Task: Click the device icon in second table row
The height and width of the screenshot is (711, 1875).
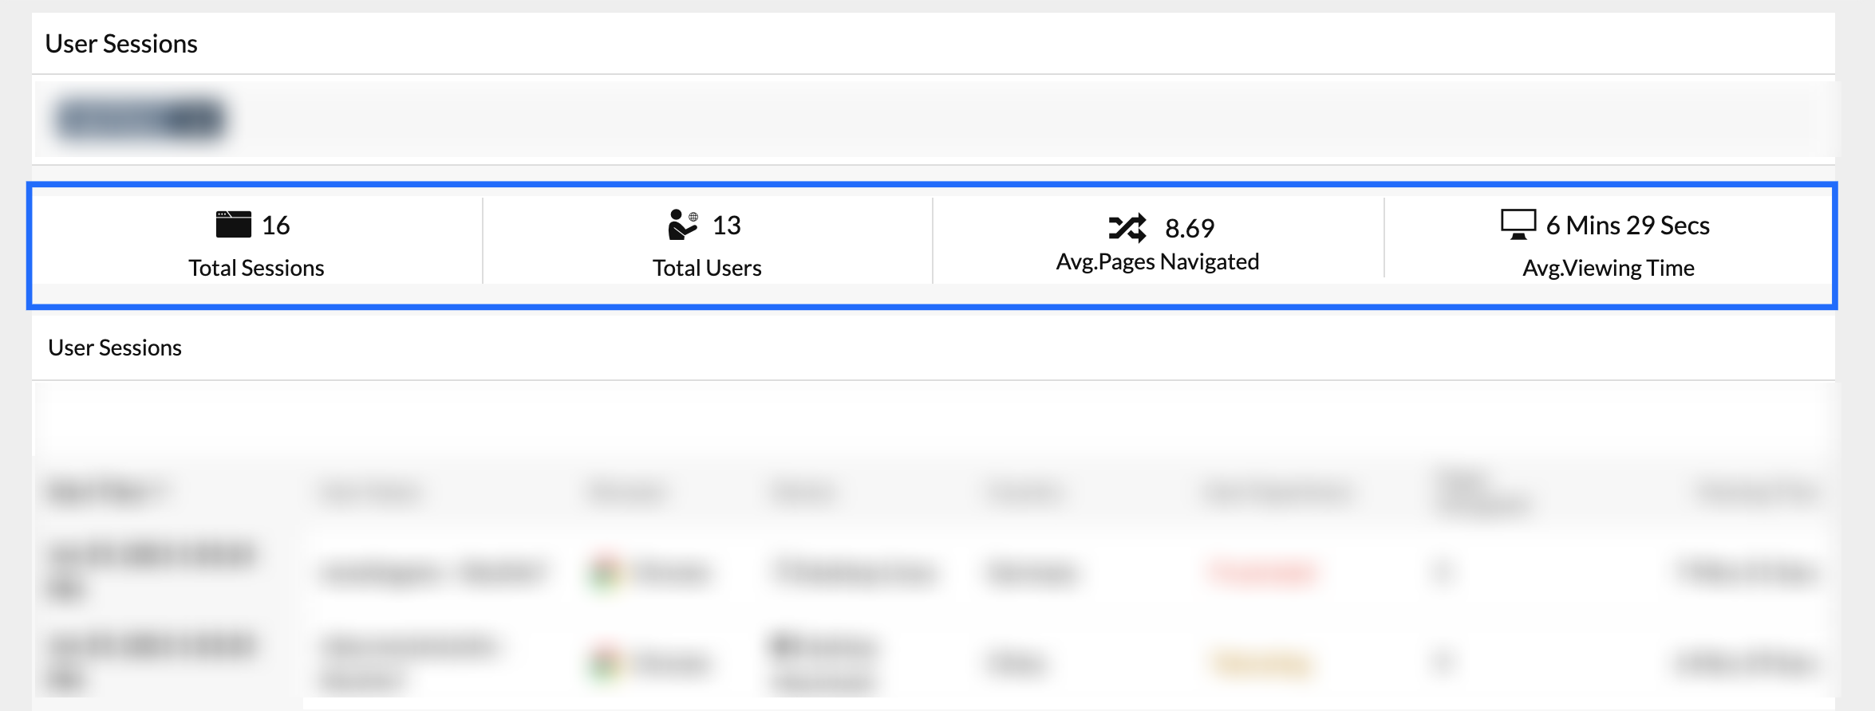Action: pos(786,646)
